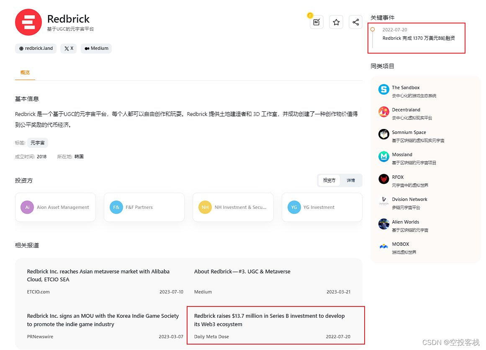
Task: Click the MOBOX logo icon
Action: 384,246
